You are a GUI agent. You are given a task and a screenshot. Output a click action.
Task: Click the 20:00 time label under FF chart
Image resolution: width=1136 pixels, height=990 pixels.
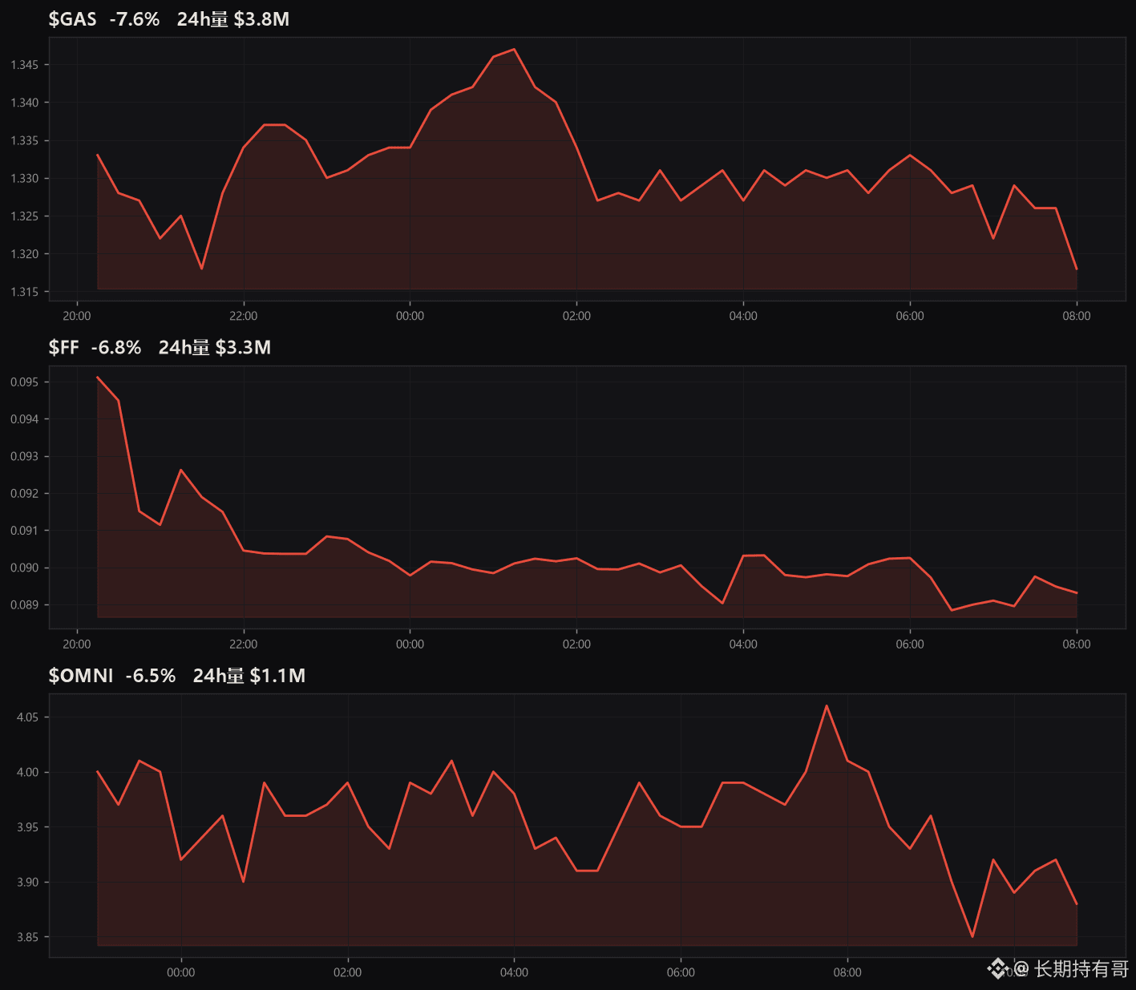[77, 645]
